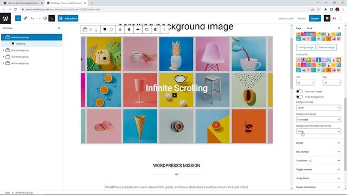Click the circle icon in block toolbar

[111, 29]
